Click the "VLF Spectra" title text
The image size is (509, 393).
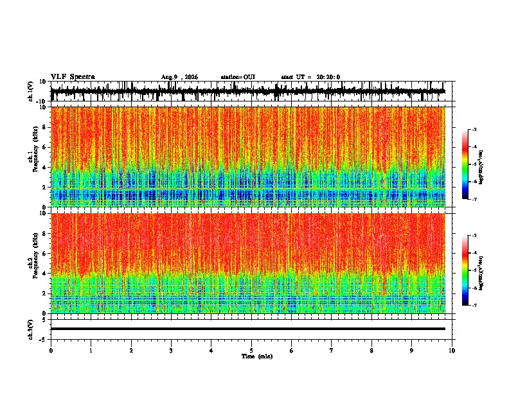click(x=73, y=77)
